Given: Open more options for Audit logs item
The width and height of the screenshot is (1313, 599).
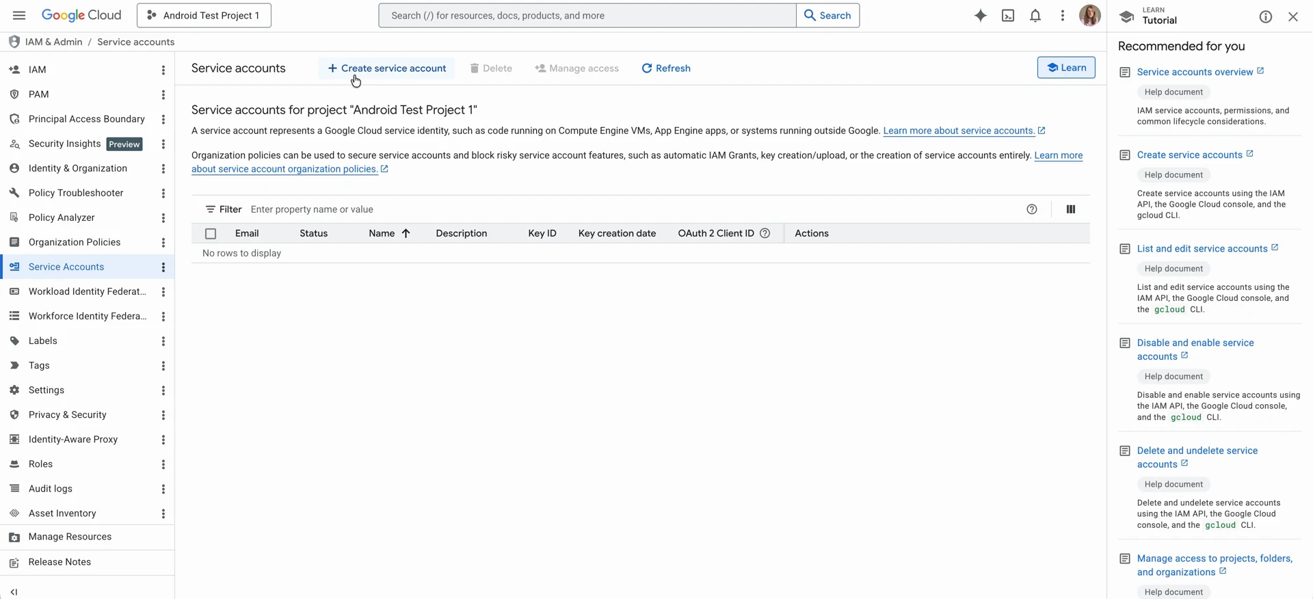Looking at the screenshot, I should 163,488.
